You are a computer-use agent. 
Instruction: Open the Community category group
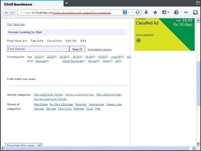click(x=65, y=109)
